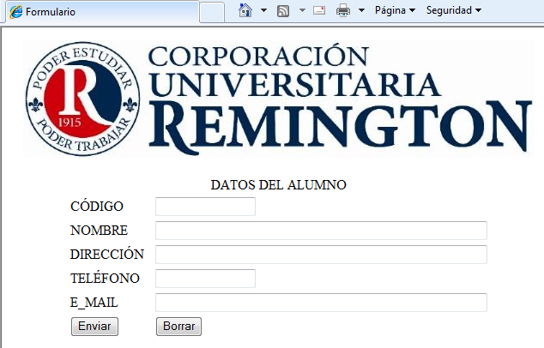This screenshot has width=544, height=348.
Task: Click the DATOS DEL ALUMNO heading
Action: click(279, 185)
